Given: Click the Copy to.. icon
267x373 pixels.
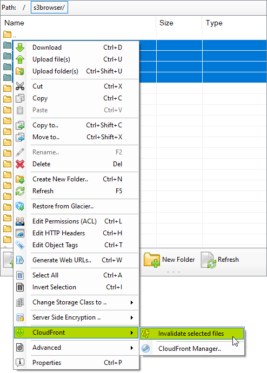Looking at the screenshot, I should pos(20,125).
